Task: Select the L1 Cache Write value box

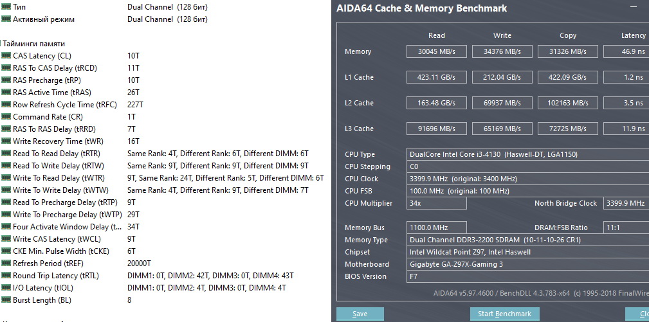Action: pyautogui.click(x=502, y=77)
